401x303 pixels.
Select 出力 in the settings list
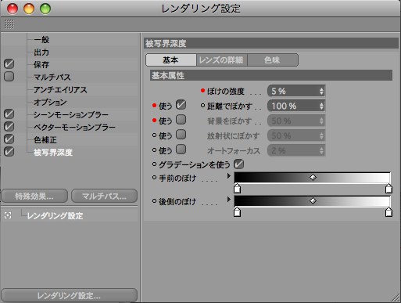coord(41,52)
